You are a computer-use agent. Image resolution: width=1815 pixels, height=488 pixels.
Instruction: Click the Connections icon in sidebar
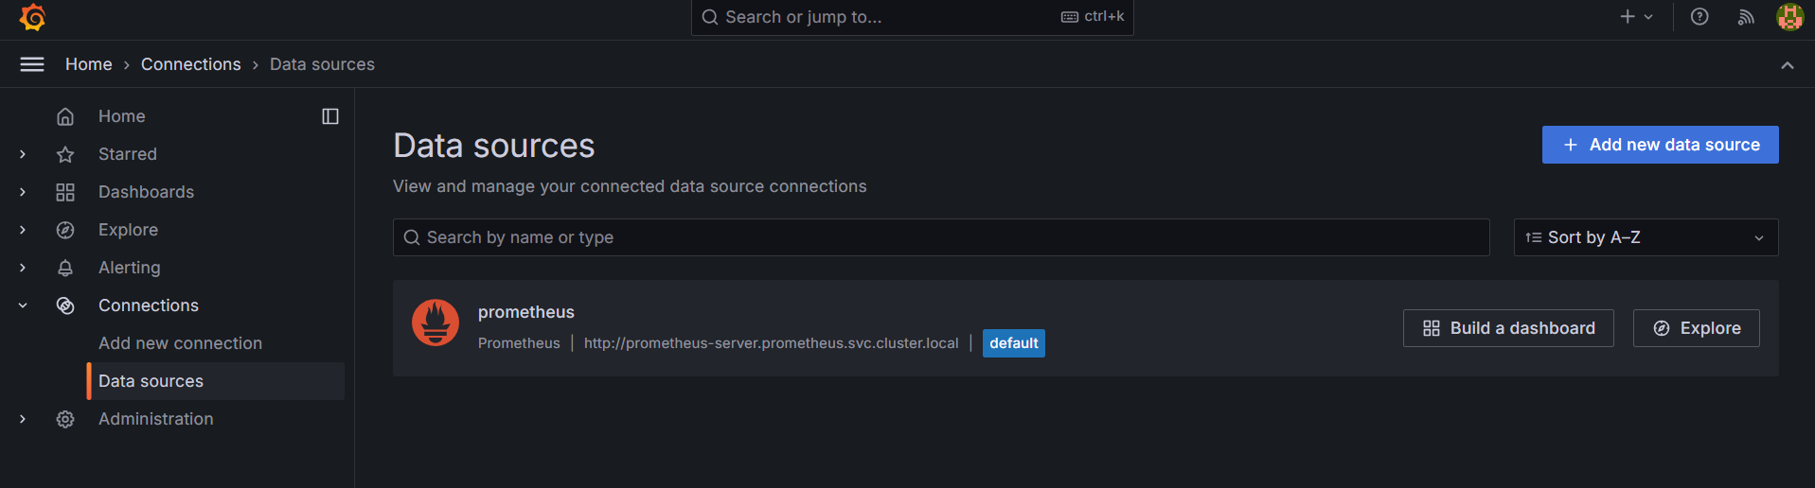(65, 305)
